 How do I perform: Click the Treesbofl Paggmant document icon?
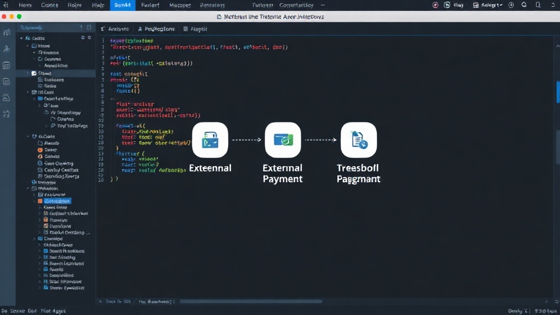coord(359,140)
